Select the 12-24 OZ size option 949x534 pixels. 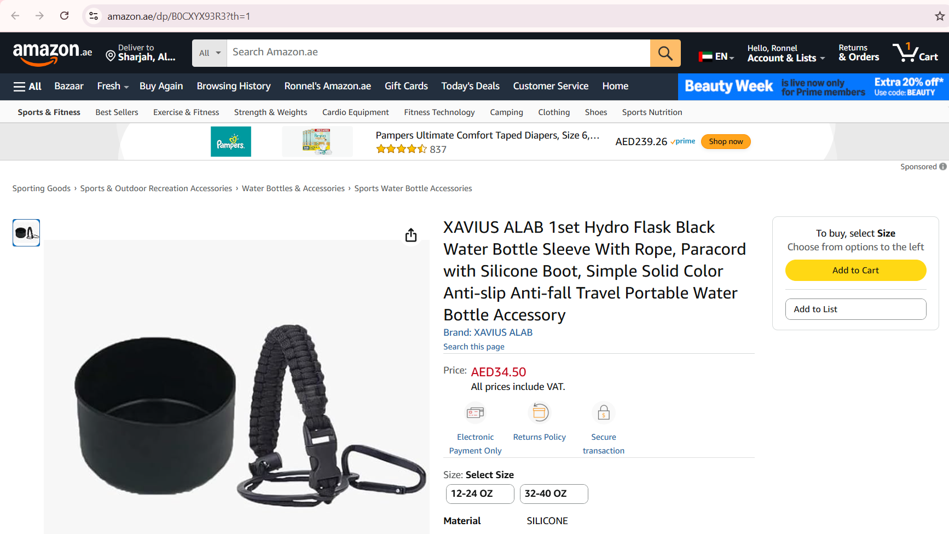(x=480, y=493)
